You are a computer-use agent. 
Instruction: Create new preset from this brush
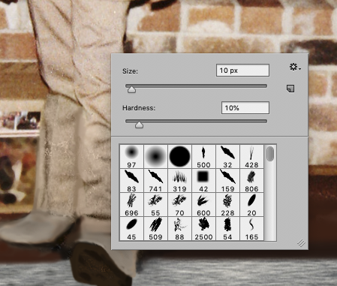tap(290, 89)
